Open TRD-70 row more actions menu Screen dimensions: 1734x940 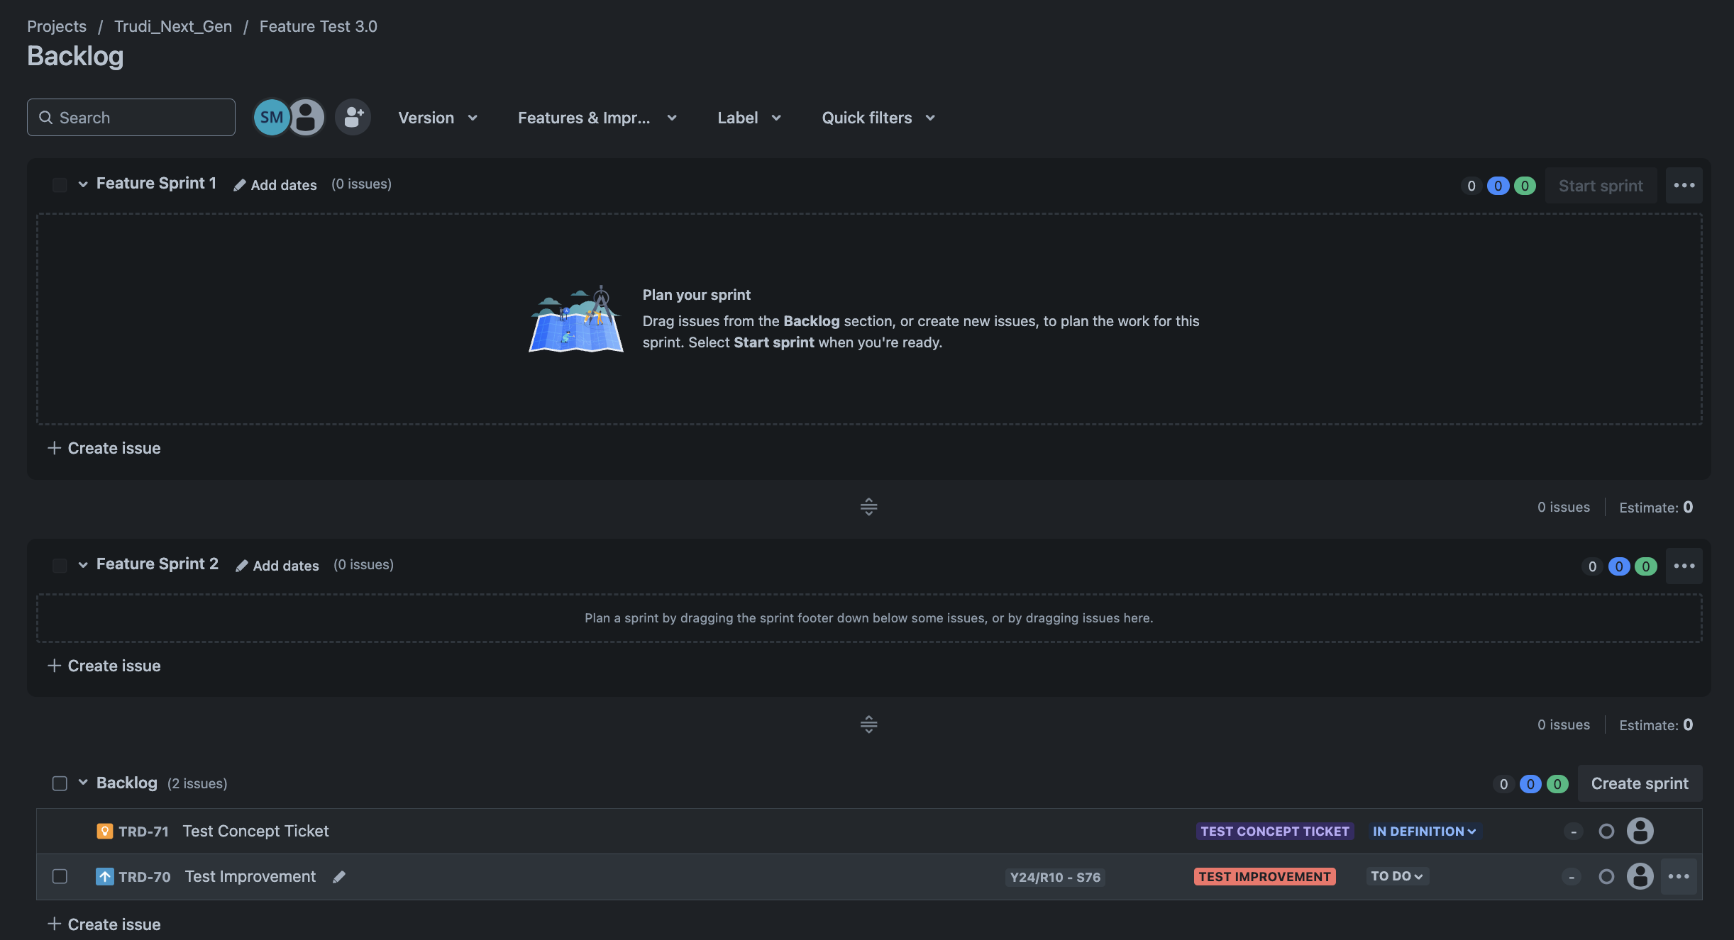1679,877
